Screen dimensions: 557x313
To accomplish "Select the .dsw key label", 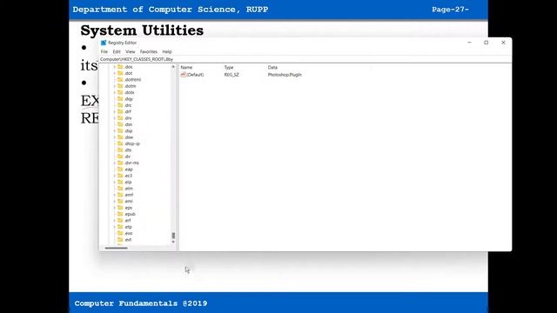I will point(129,137).
